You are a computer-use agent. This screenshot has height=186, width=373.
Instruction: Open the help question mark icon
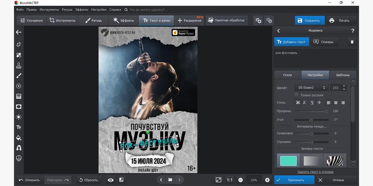coord(352,31)
